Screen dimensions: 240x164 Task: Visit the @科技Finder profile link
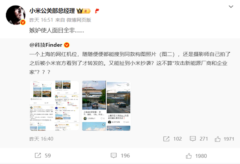pyautogui.click(x=46, y=45)
